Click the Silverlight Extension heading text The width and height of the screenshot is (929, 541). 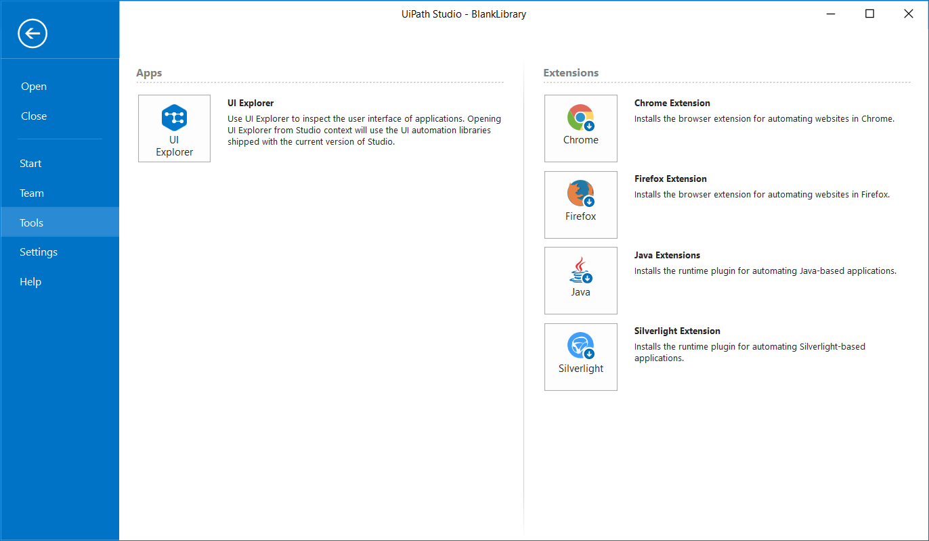coord(677,331)
